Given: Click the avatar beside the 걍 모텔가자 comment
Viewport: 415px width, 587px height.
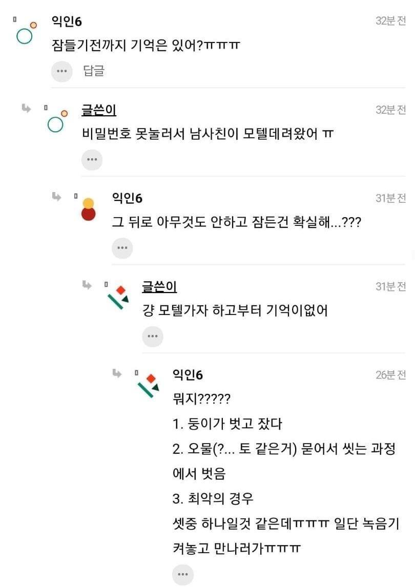Looking at the screenshot, I should 118,298.
